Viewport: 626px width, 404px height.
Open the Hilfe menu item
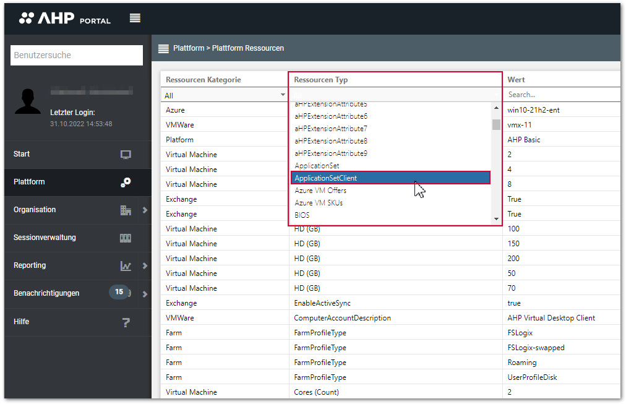[78, 322]
